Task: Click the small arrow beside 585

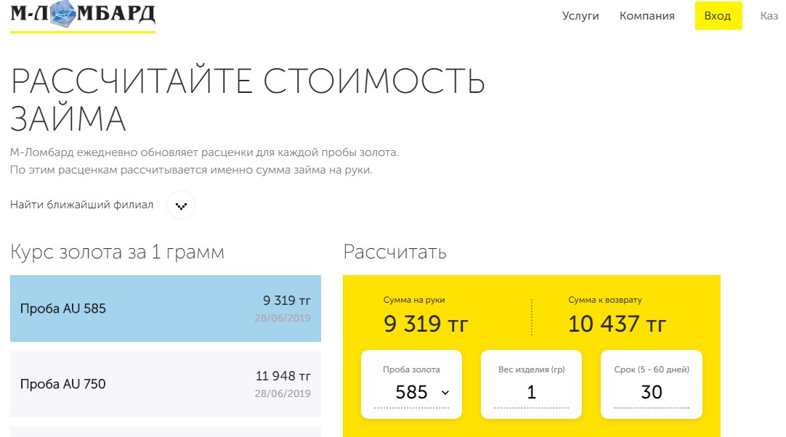Action: click(x=445, y=393)
